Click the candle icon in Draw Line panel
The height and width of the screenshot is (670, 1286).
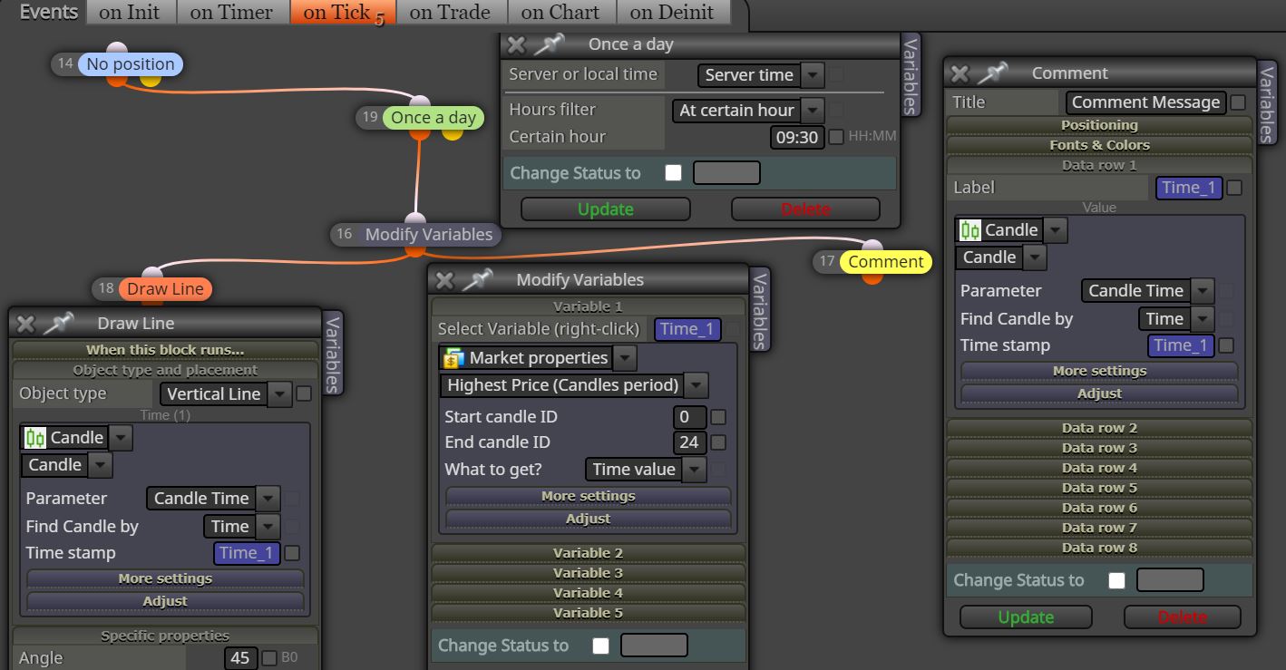pos(34,438)
